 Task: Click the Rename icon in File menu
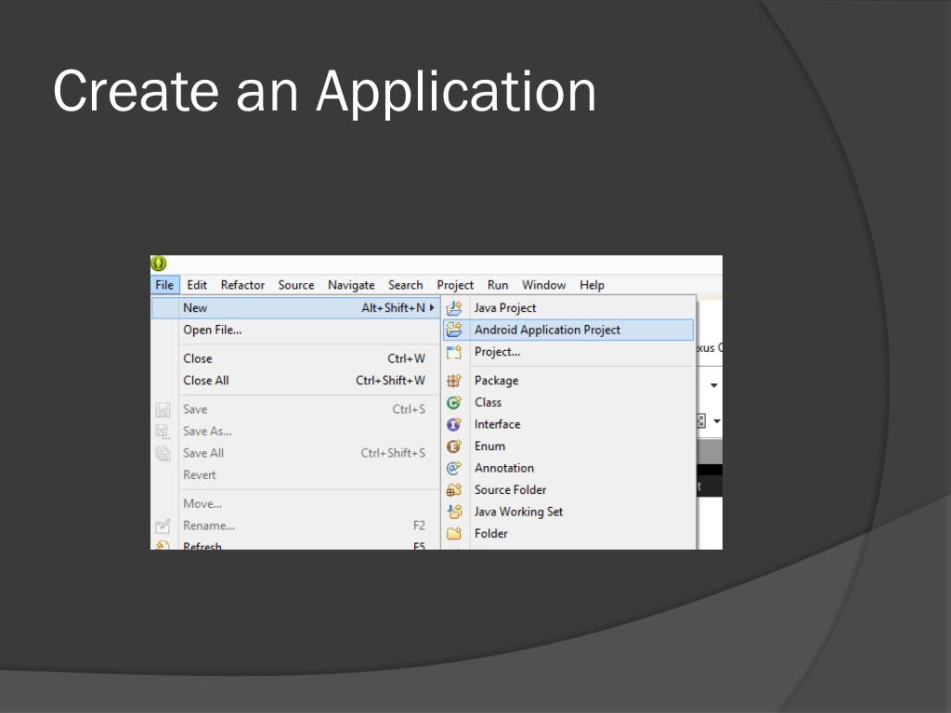click(163, 526)
